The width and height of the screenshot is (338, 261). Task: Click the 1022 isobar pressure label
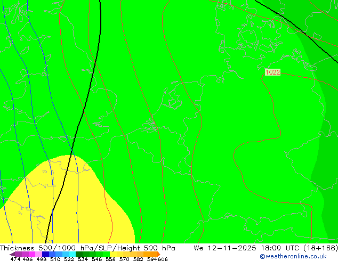pyautogui.click(x=272, y=72)
